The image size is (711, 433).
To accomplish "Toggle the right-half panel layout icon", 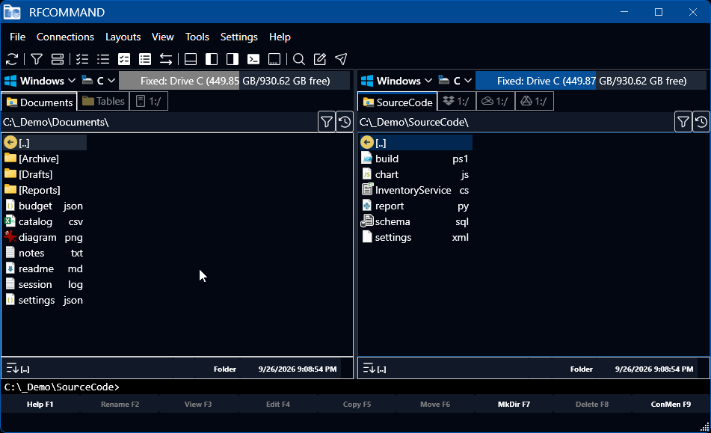I will click(x=233, y=59).
